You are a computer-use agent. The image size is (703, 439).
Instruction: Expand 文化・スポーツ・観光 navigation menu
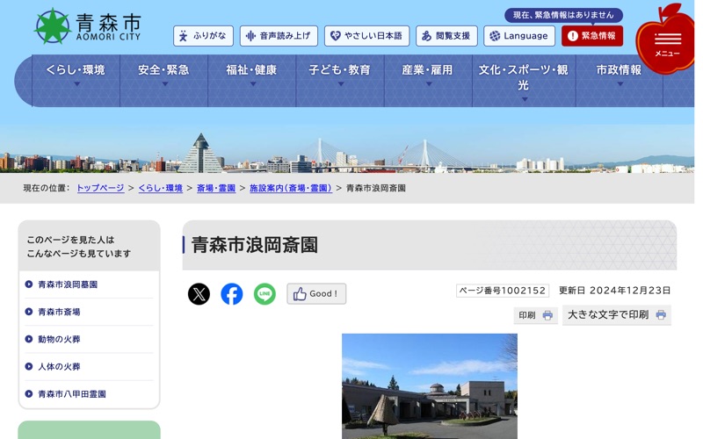(x=524, y=81)
